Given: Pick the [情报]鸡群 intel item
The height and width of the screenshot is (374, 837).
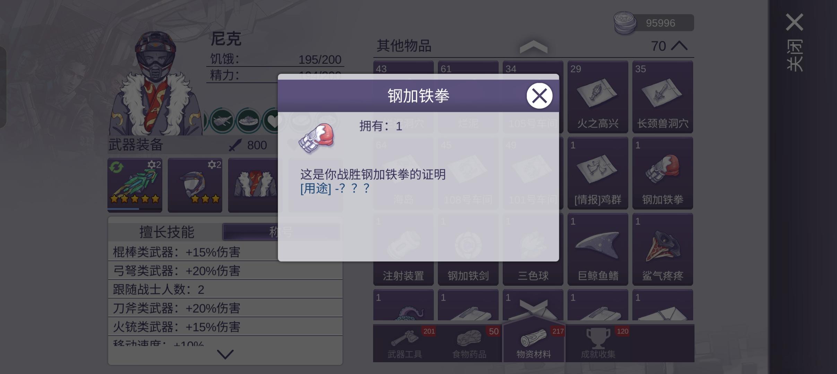Looking at the screenshot, I should point(598,173).
